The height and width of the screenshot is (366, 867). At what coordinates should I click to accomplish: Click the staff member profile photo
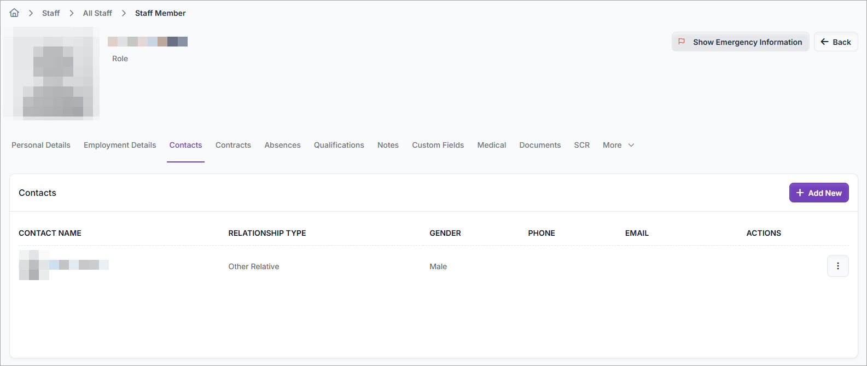tap(52, 73)
